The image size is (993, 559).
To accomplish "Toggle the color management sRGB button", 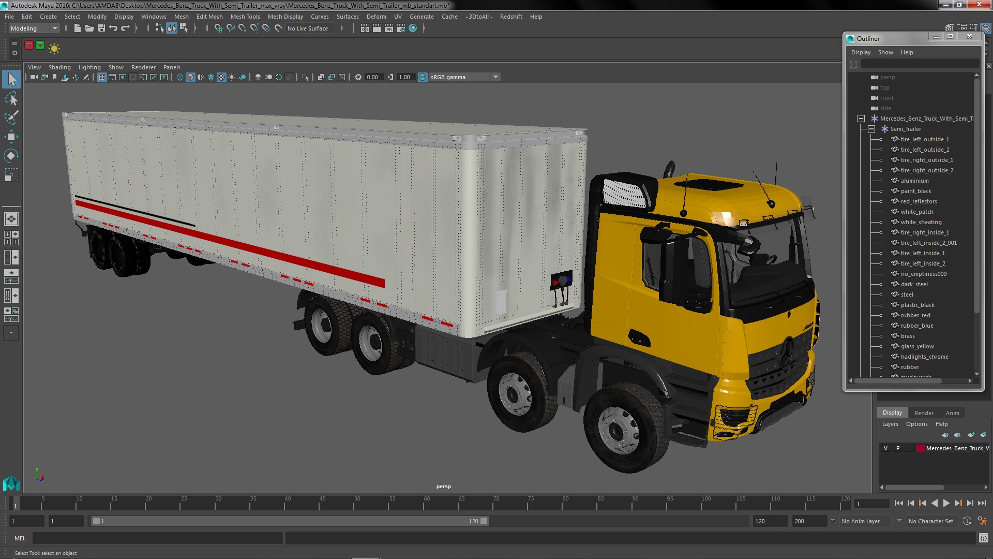I will coord(423,77).
